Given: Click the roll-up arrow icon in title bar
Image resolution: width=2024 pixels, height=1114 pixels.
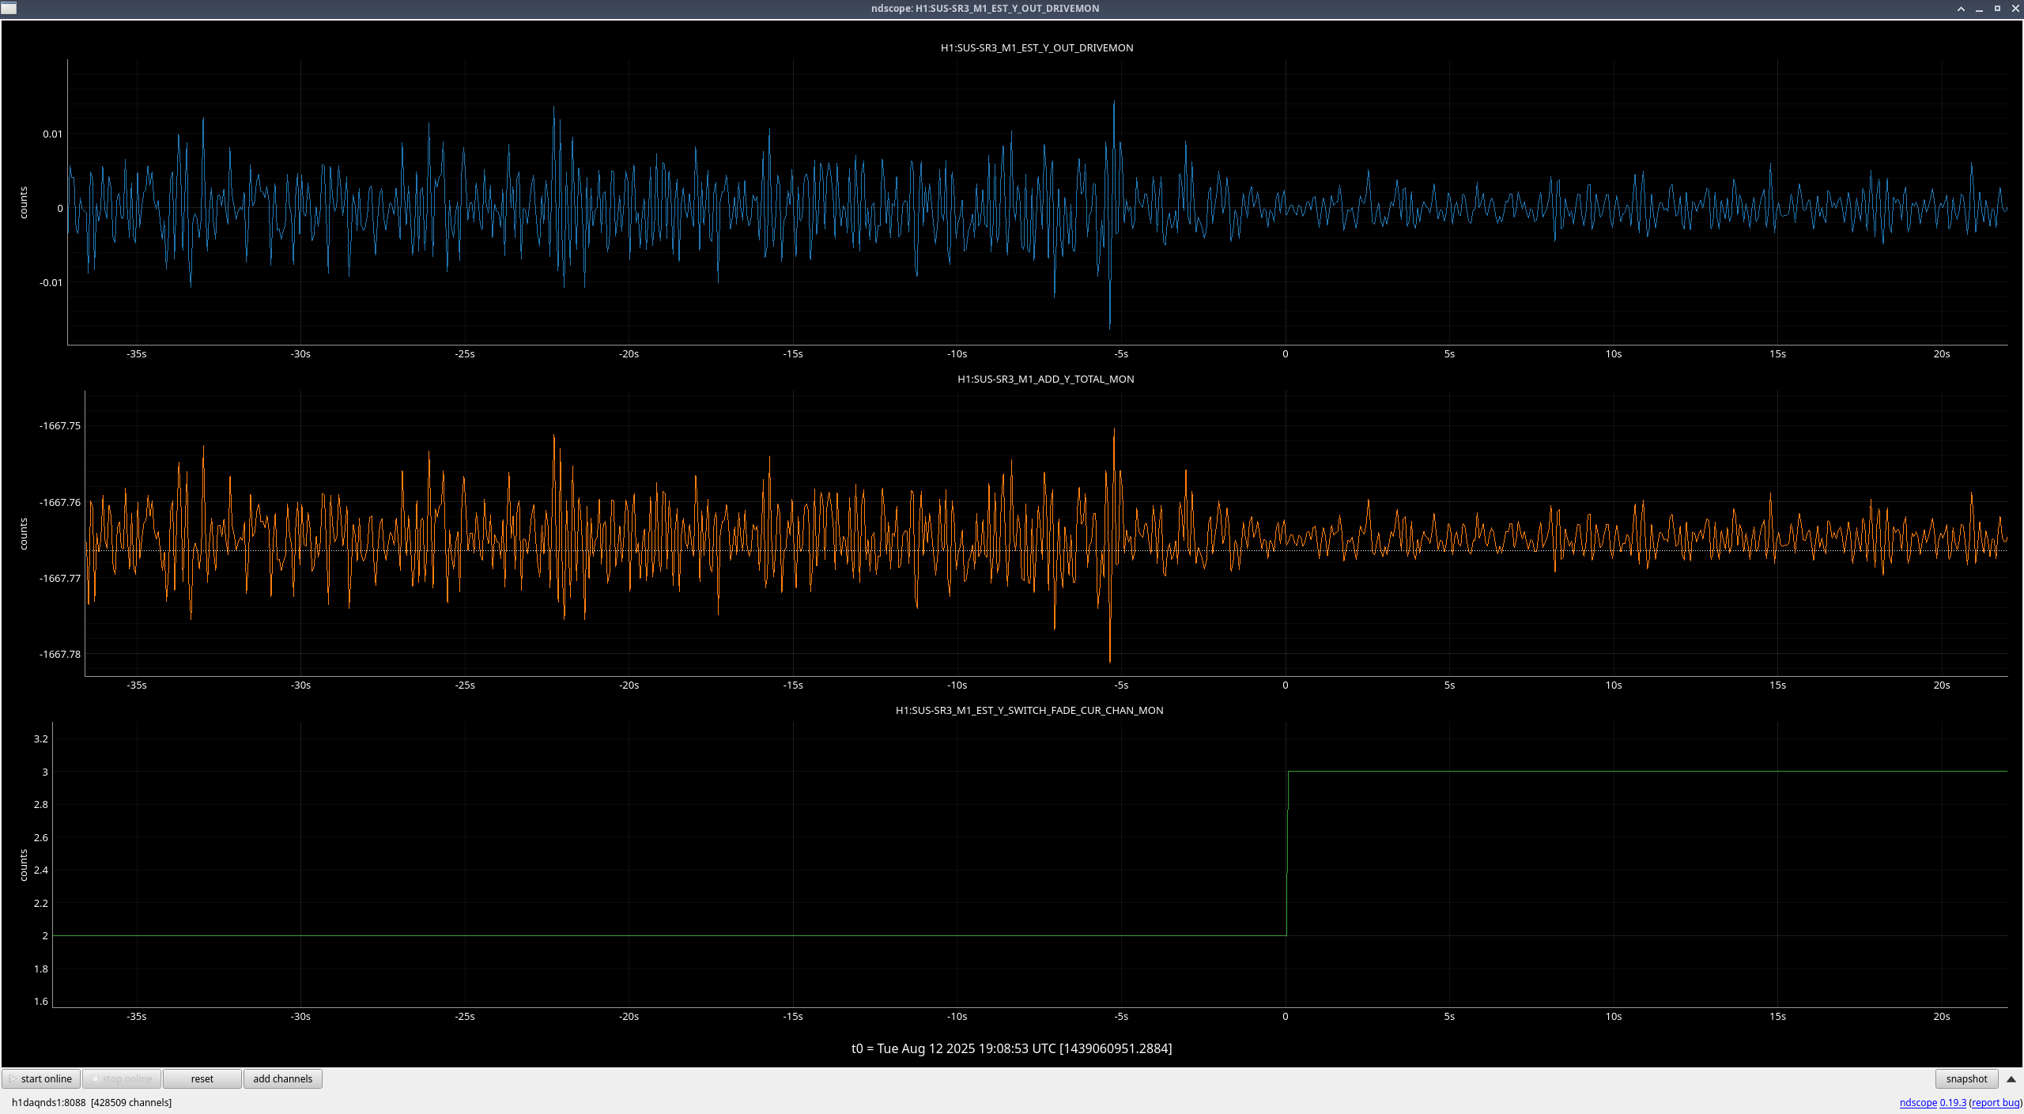Looking at the screenshot, I should 1961,9.
